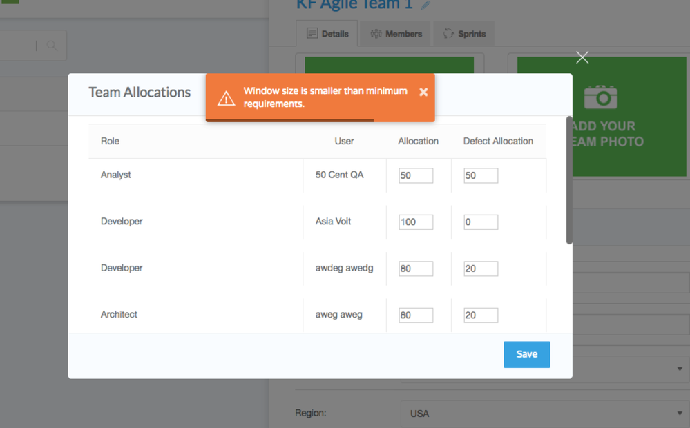
Task: Select user awdeg awedg
Action: coord(344,268)
